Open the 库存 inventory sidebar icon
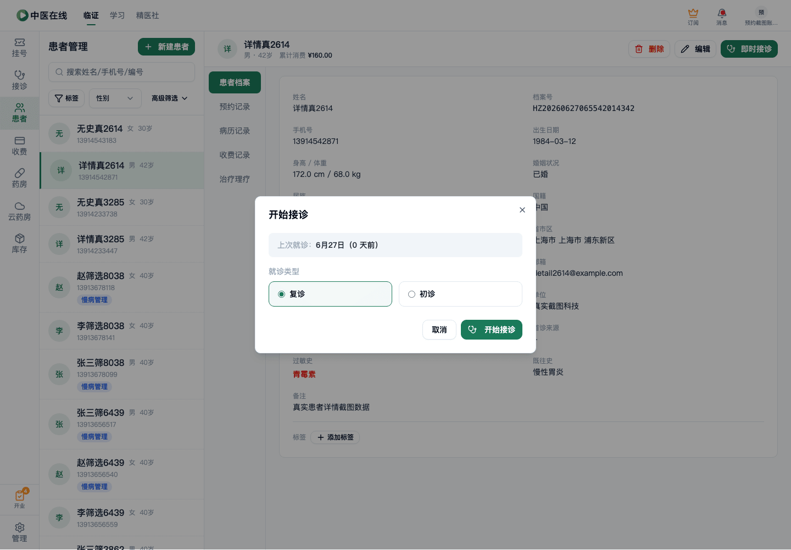This screenshot has width=791, height=550. pos(19,244)
